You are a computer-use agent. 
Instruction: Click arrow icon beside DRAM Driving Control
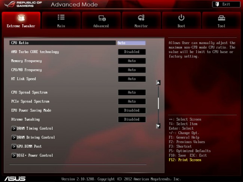click(x=14, y=138)
